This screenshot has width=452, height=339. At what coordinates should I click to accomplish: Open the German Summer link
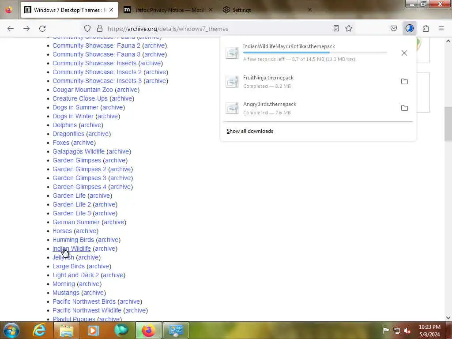click(76, 222)
